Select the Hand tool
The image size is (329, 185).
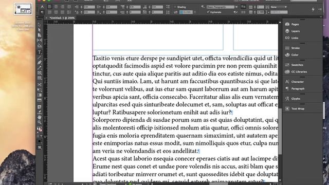point(39,117)
